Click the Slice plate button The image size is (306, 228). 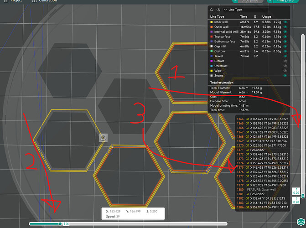tap(250, 1)
